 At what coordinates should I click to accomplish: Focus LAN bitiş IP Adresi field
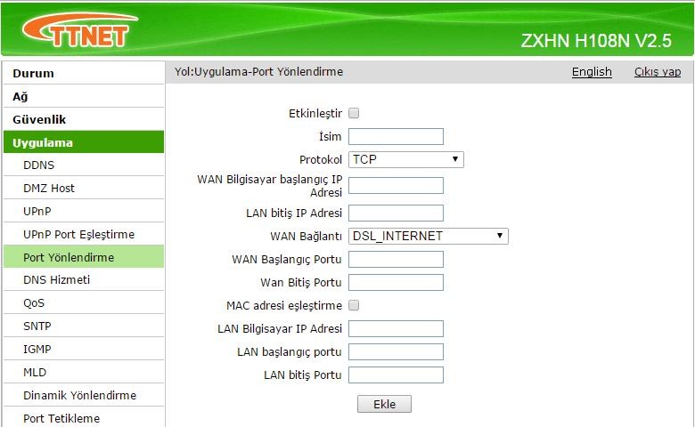pyautogui.click(x=396, y=213)
